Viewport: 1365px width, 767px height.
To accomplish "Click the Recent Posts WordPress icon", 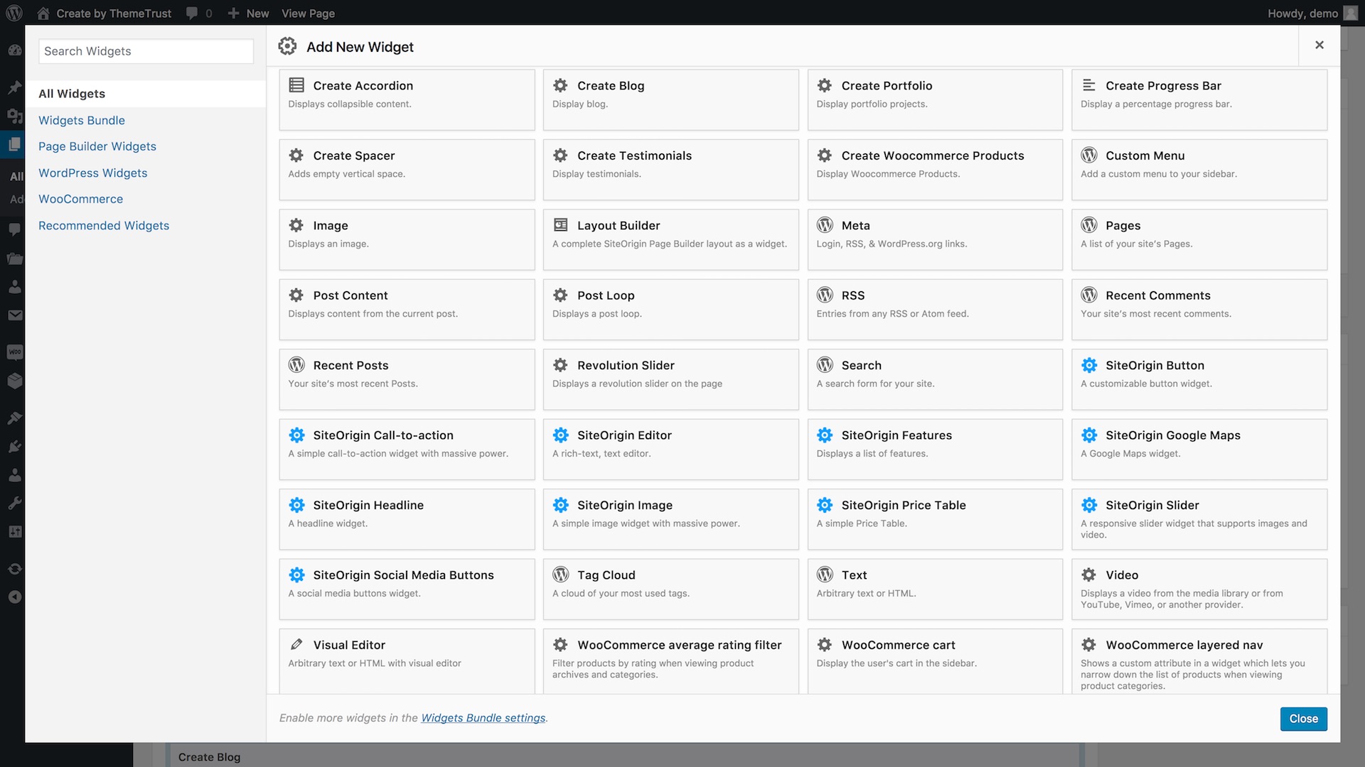I will click(x=296, y=365).
